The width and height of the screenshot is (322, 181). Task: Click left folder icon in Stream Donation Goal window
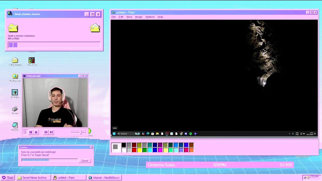[x=13, y=28]
